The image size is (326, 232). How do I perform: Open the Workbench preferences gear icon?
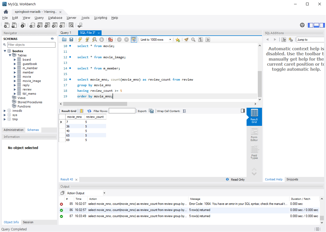point(302,25)
